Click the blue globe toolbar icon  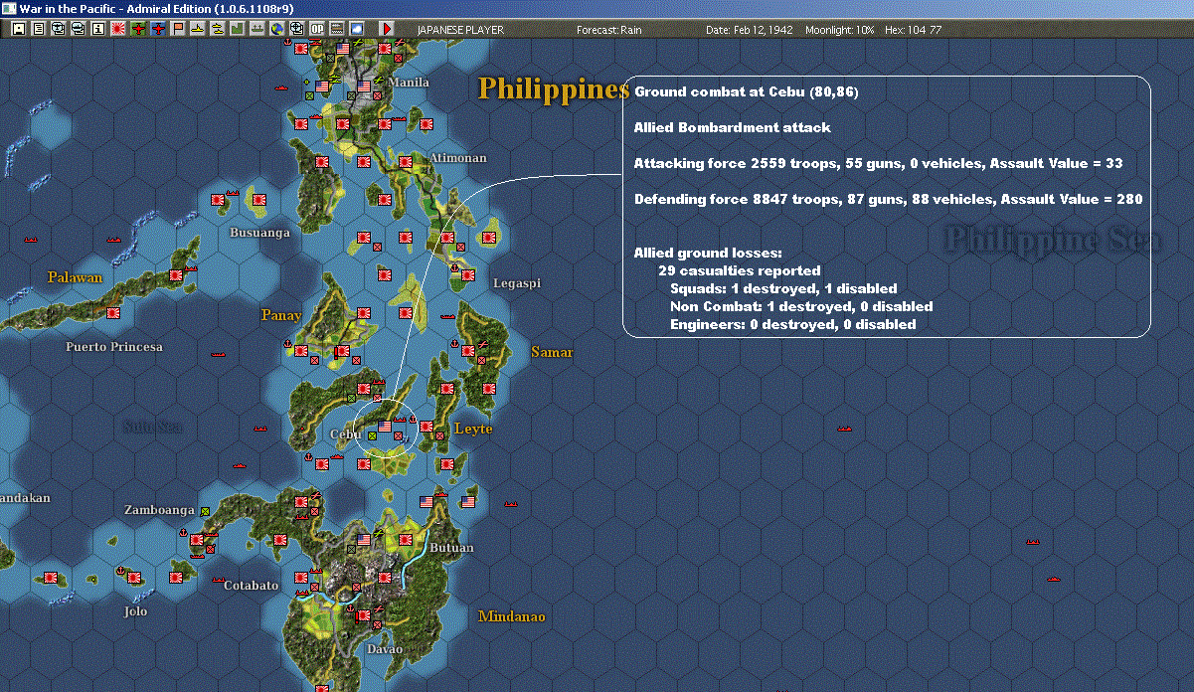click(276, 29)
